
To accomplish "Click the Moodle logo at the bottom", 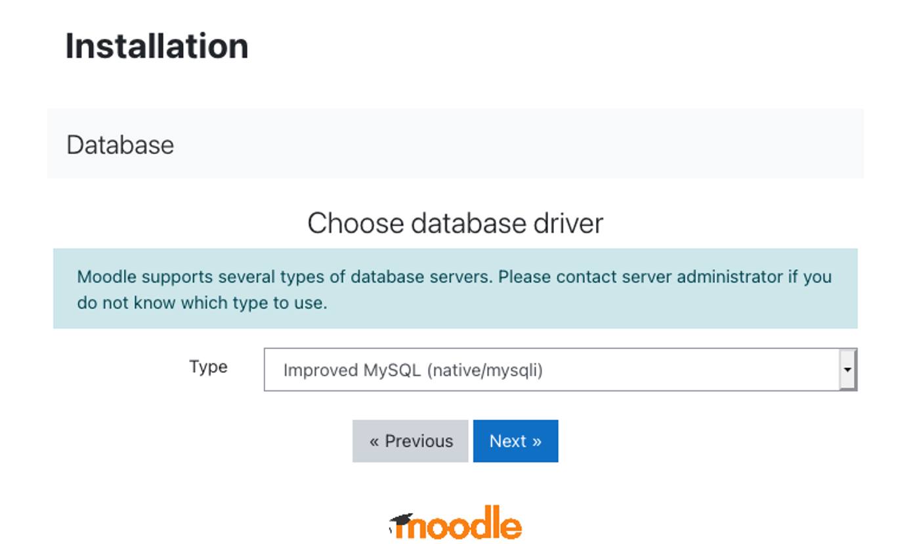I will [453, 523].
